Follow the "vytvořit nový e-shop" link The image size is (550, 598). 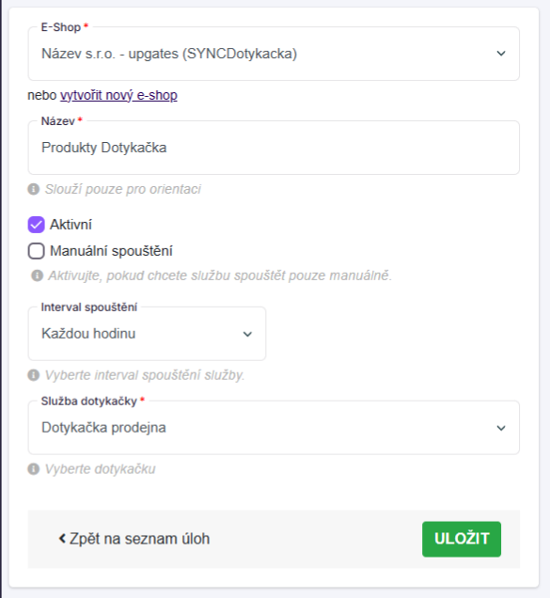[118, 95]
